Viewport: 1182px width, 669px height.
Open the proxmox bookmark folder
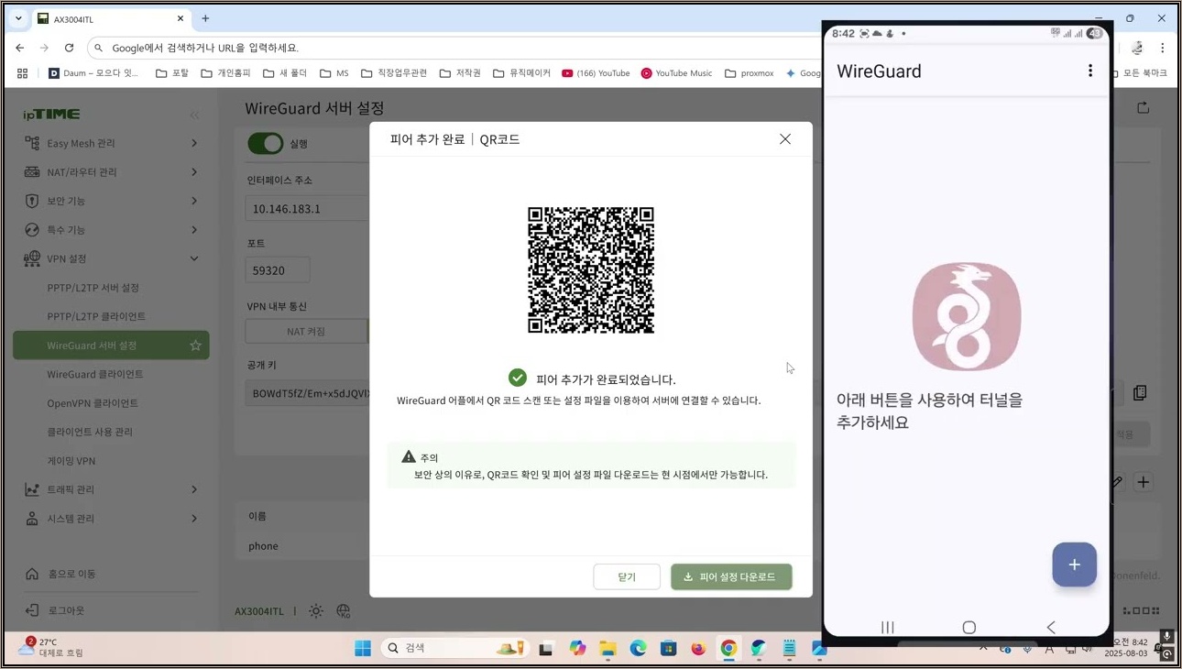[x=749, y=73]
